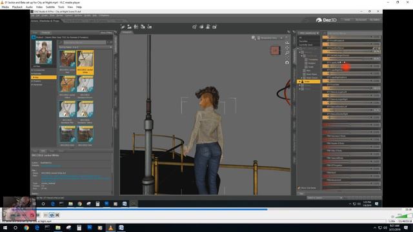413x232 pixels.
Task: Adjust the VLC volume slider
Action: point(405,217)
